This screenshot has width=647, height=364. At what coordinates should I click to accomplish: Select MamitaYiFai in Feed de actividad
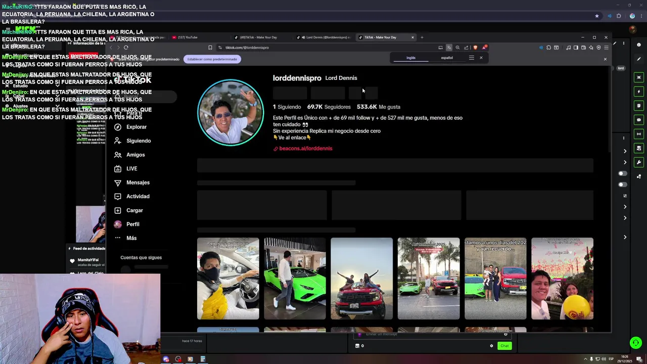pos(88,260)
